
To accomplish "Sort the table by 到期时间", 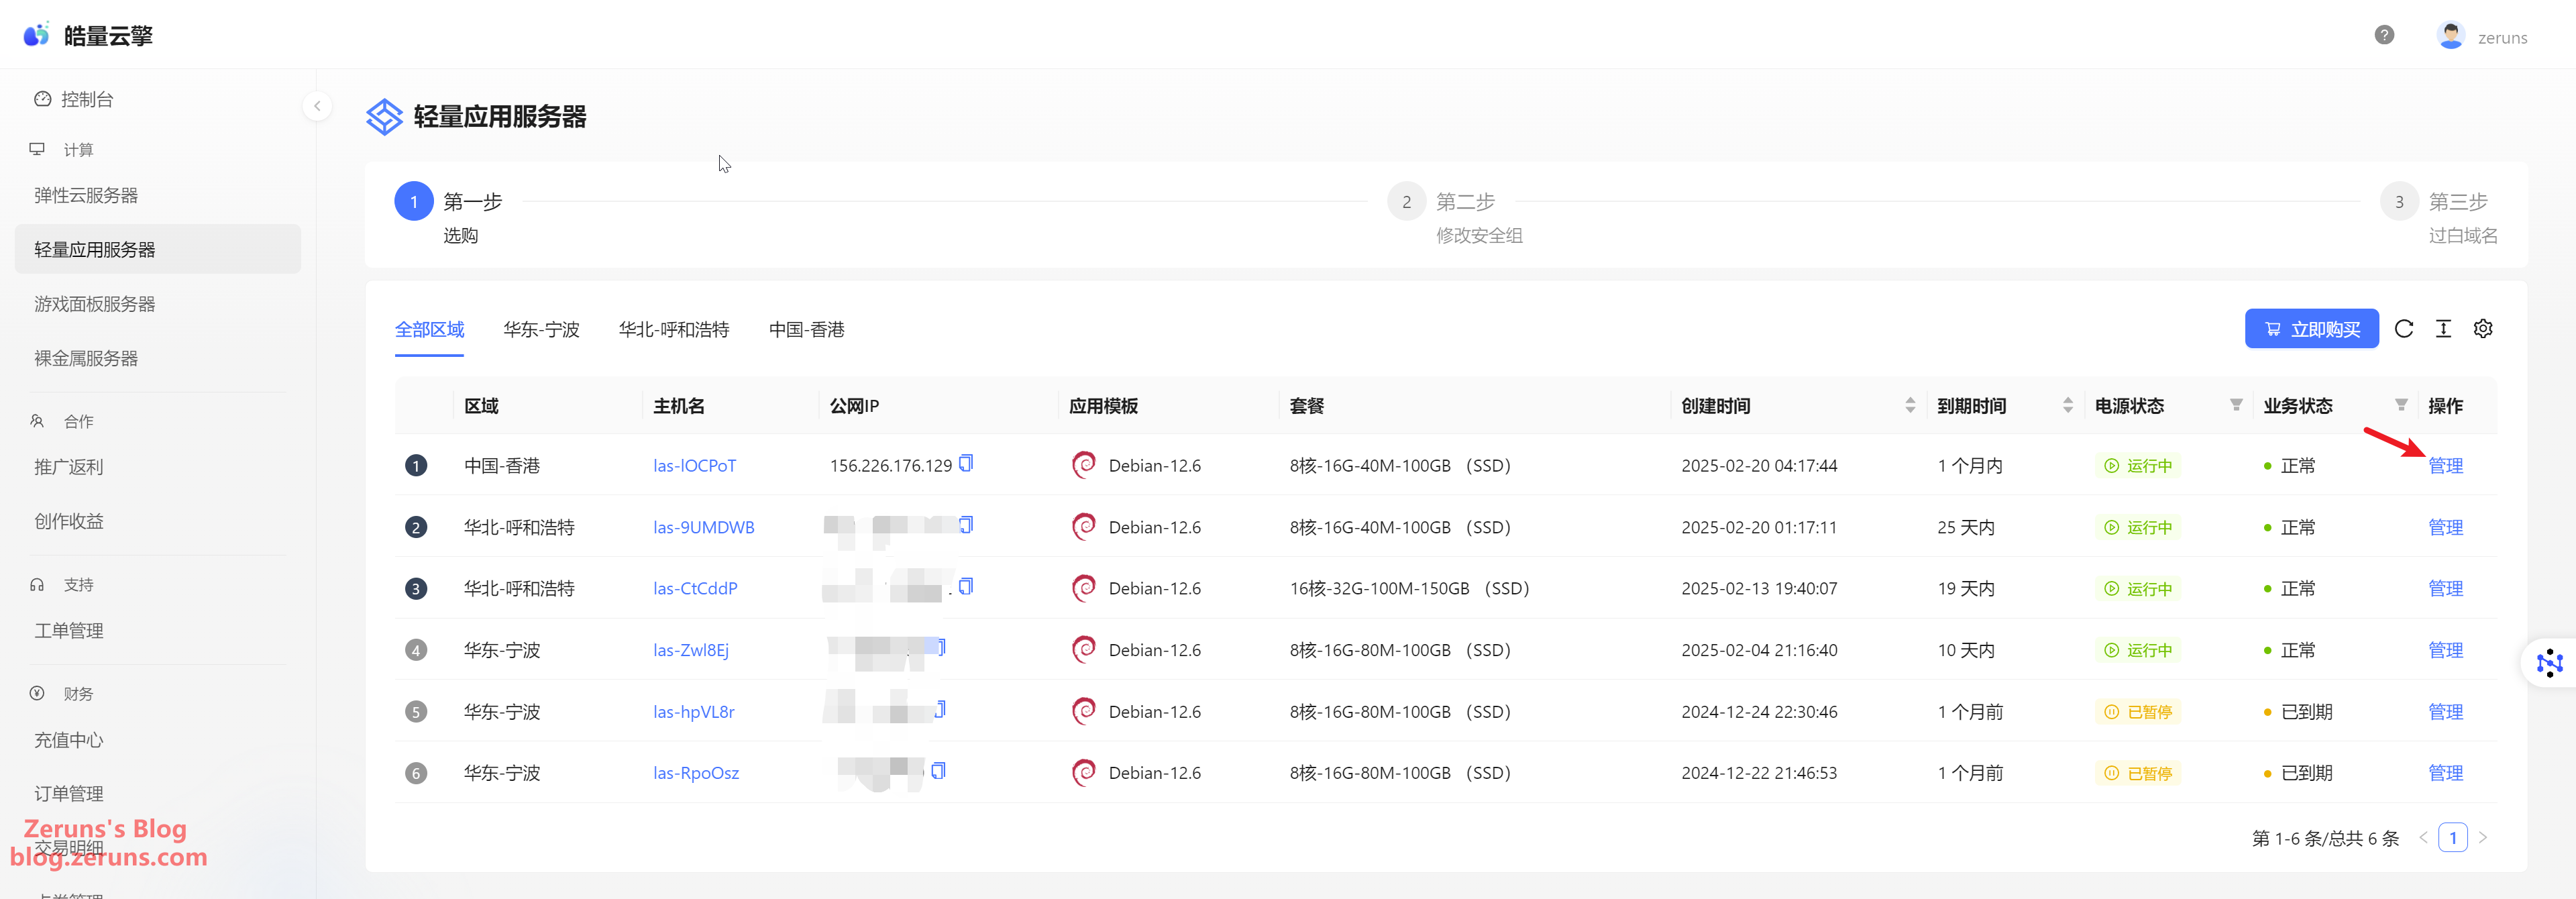I will (2067, 405).
